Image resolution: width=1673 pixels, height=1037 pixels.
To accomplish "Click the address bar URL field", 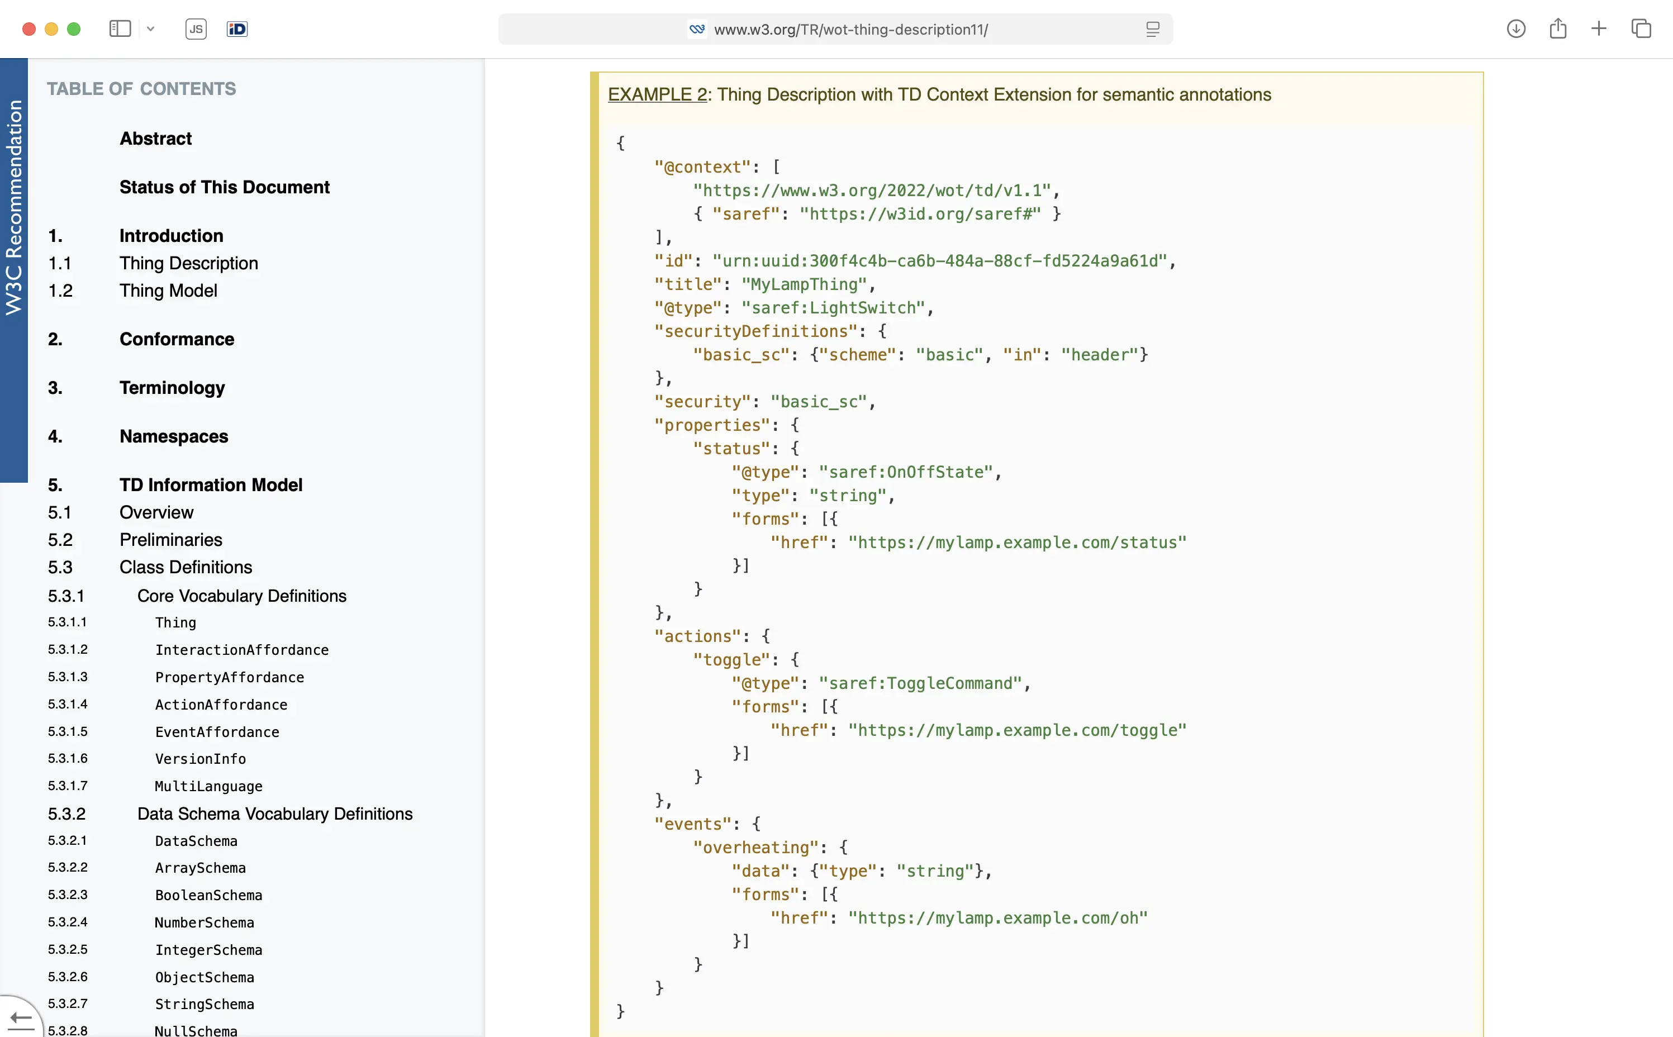I will click(x=835, y=30).
